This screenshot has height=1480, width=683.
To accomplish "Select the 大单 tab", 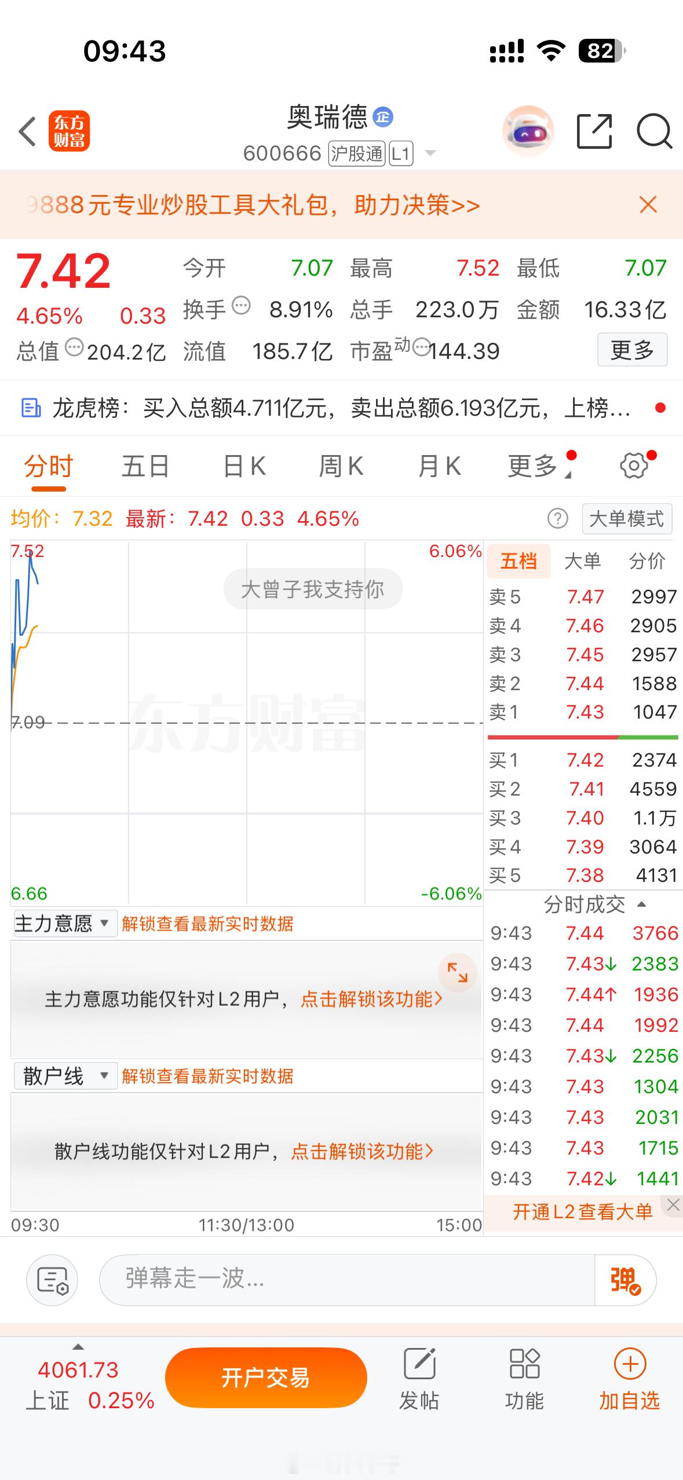I will tap(582, 561).
